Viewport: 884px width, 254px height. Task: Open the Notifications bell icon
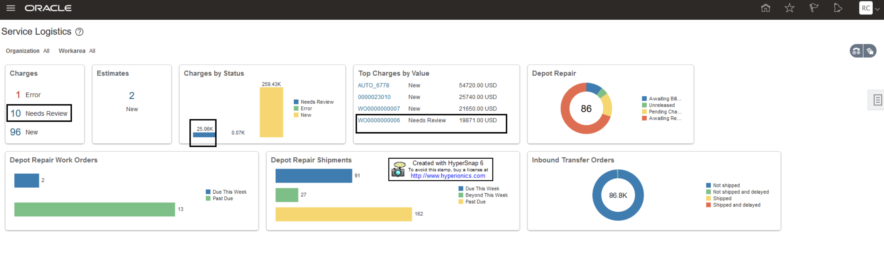837,8
